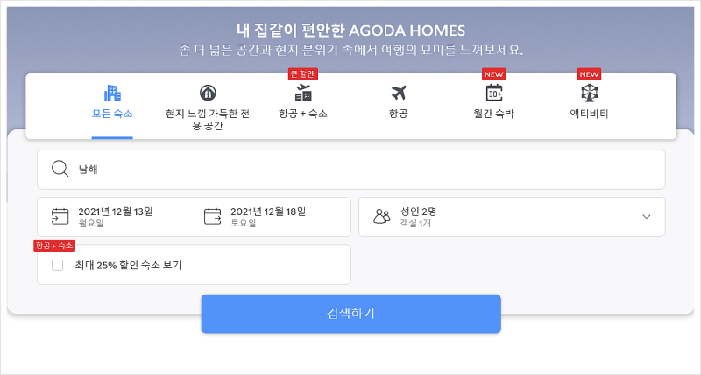Focus the destination field containing 남해
This screenshot has height=375, width=701.
pyautogui.click(x=351, y=169)
